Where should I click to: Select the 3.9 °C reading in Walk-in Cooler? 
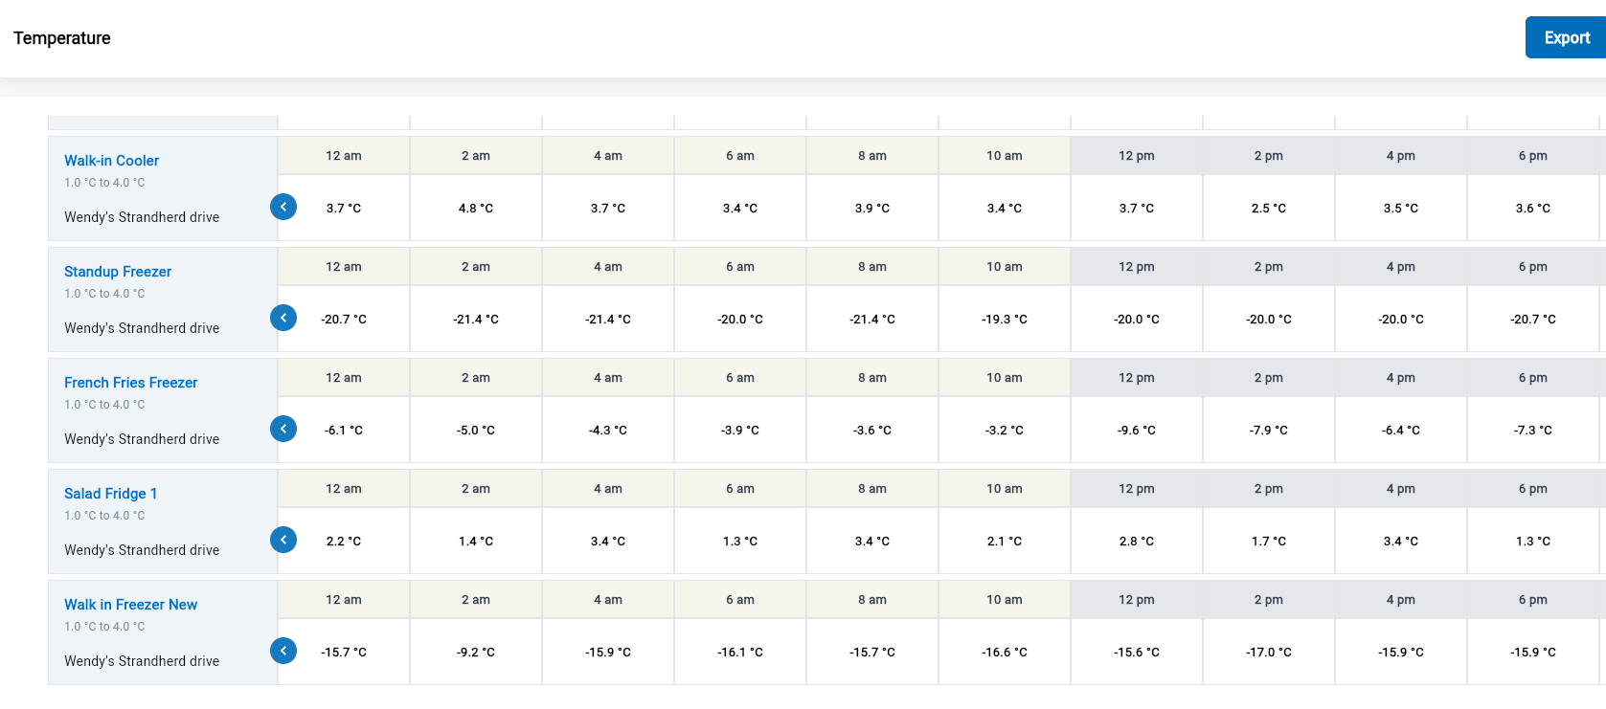tap(872, 208)
